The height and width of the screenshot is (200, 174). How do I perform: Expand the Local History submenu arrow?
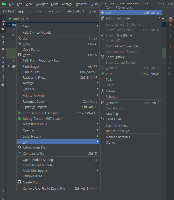pos(98,136)
